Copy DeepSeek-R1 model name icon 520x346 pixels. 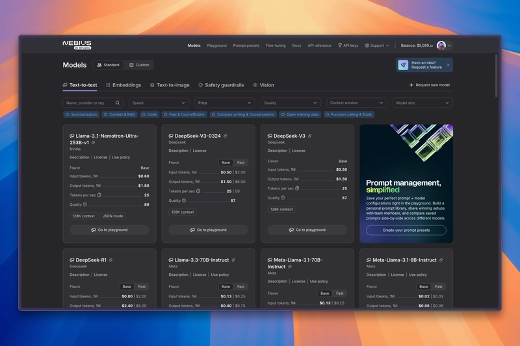pyautogui.click(x=110, y=260)
